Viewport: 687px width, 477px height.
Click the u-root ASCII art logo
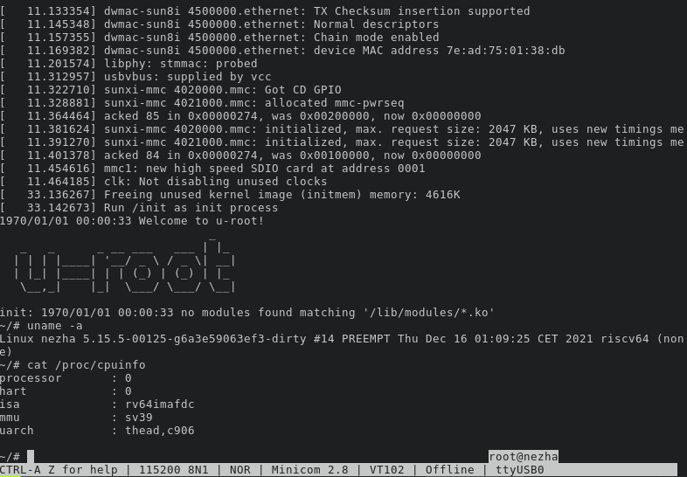pos(125,265)
